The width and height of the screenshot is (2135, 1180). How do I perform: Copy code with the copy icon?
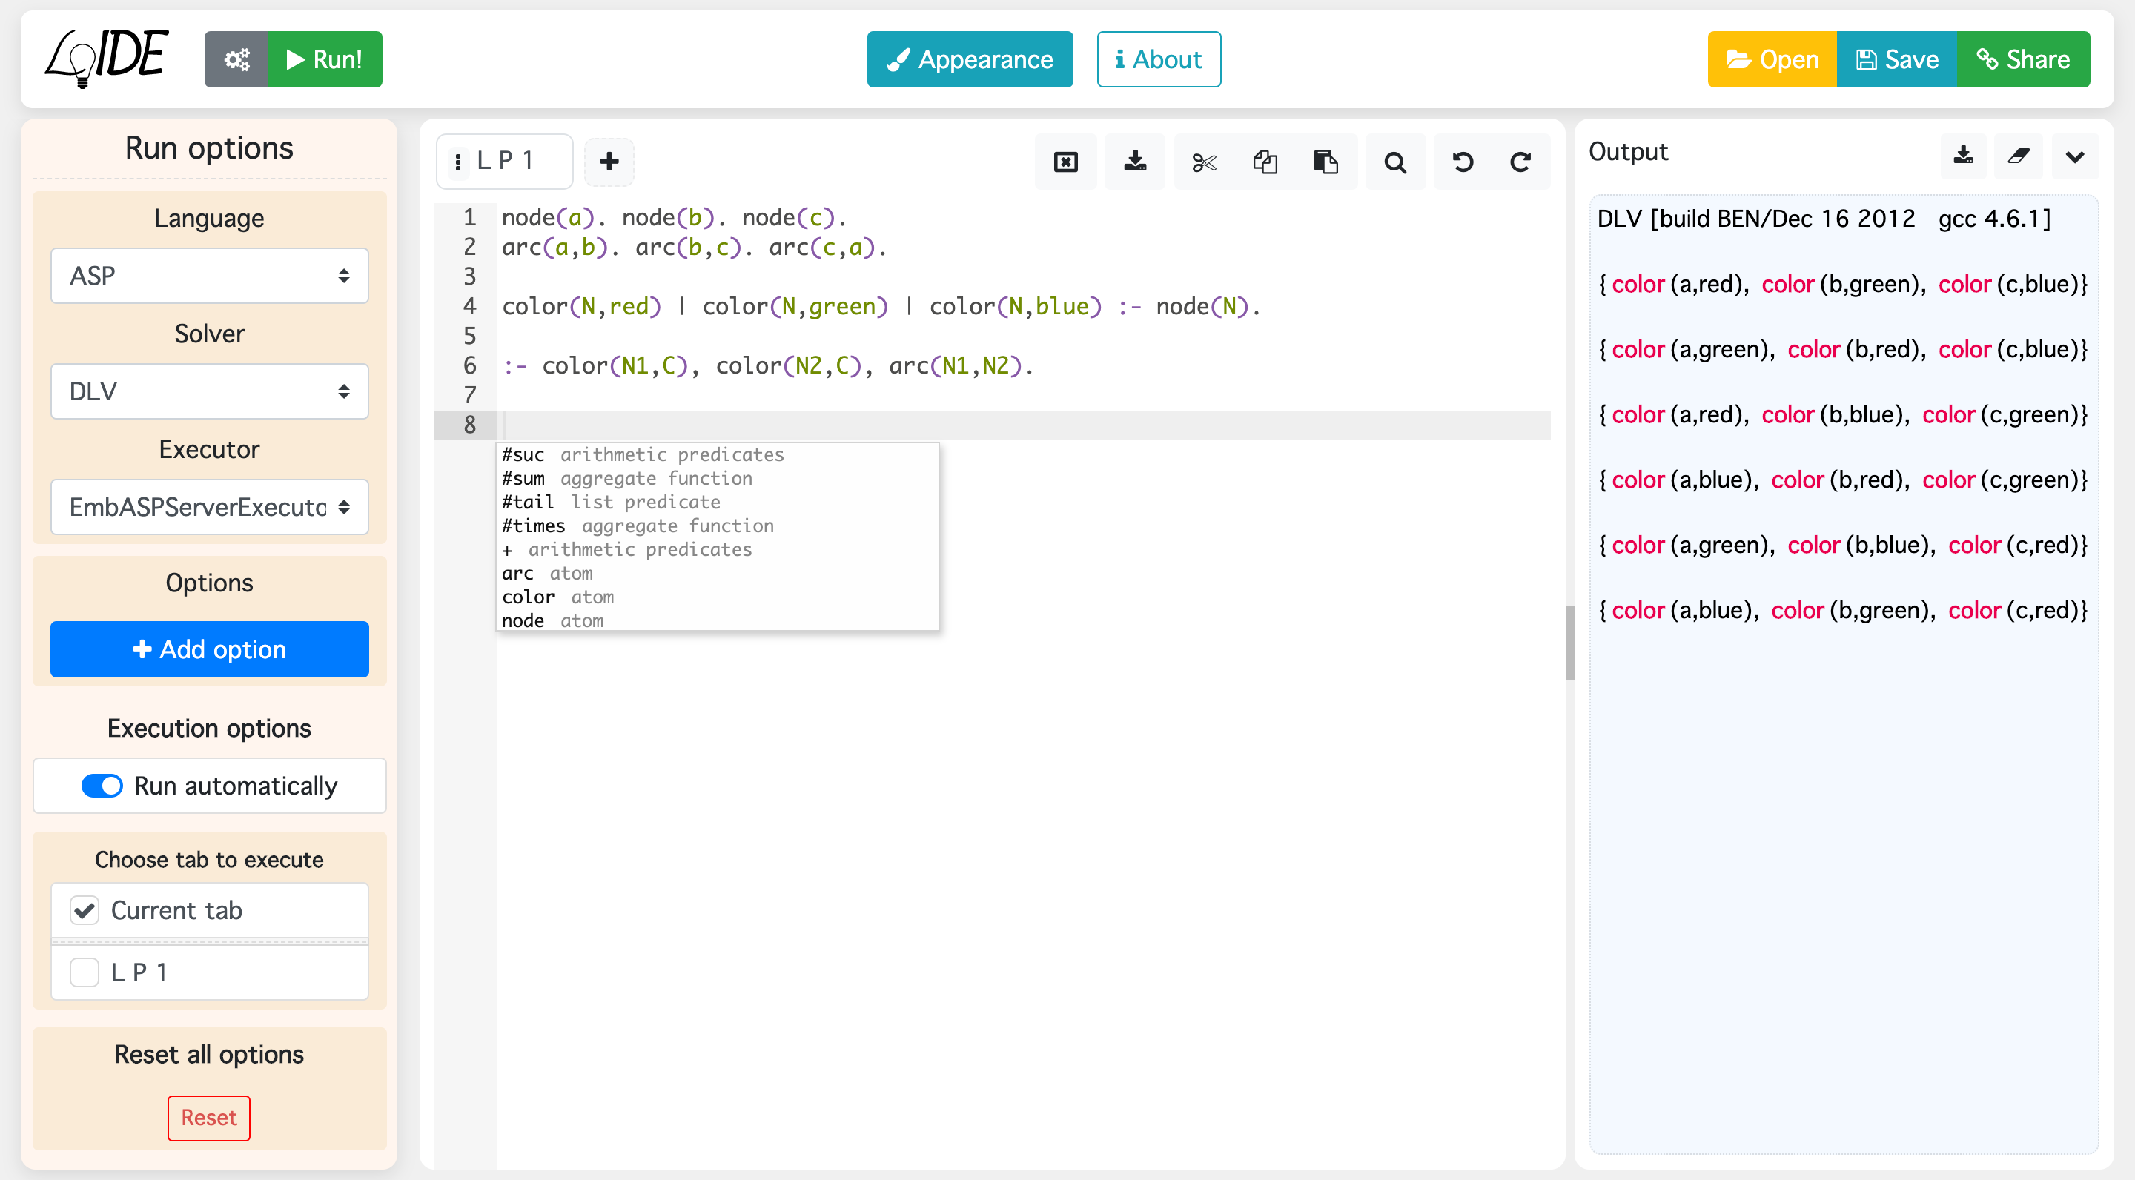pos(1265,161)
